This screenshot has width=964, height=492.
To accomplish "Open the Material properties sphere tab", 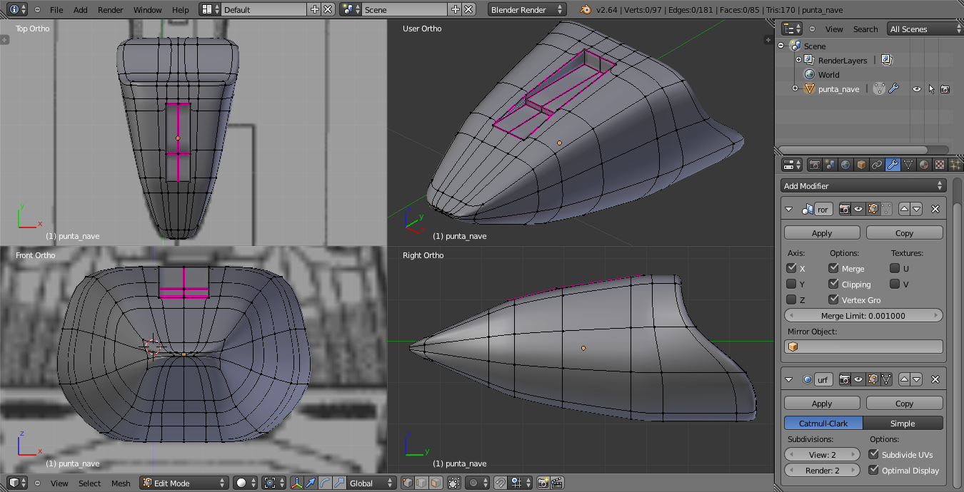I will 924,165.
